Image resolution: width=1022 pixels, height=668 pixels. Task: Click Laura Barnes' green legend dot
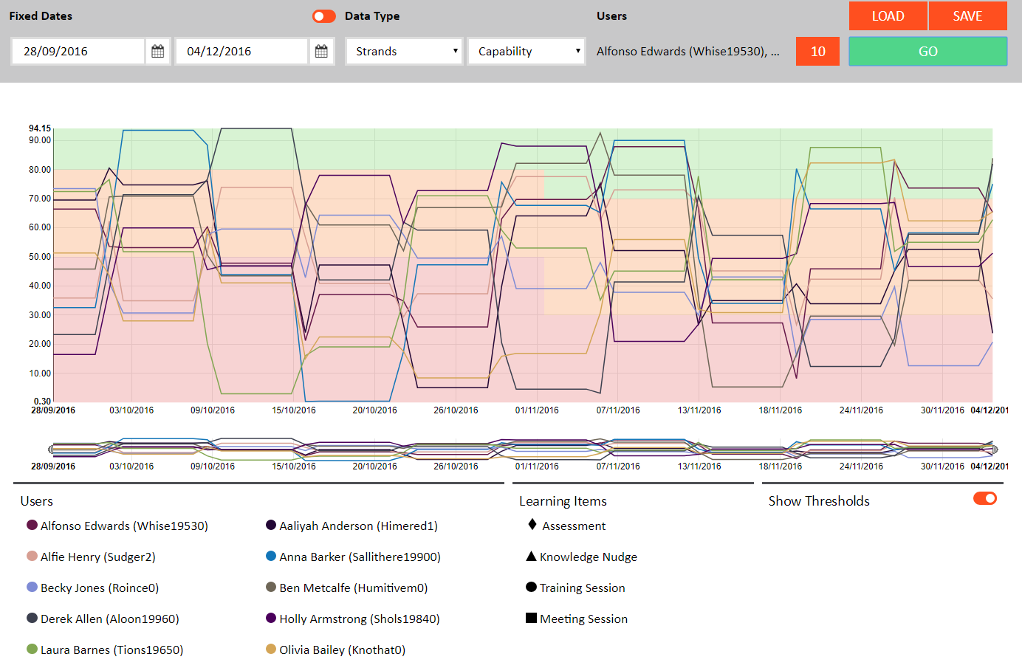click(x=32, y=650)
